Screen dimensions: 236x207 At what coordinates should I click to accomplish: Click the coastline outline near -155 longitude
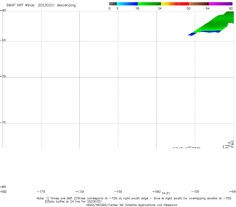click(x=193, y=148)
